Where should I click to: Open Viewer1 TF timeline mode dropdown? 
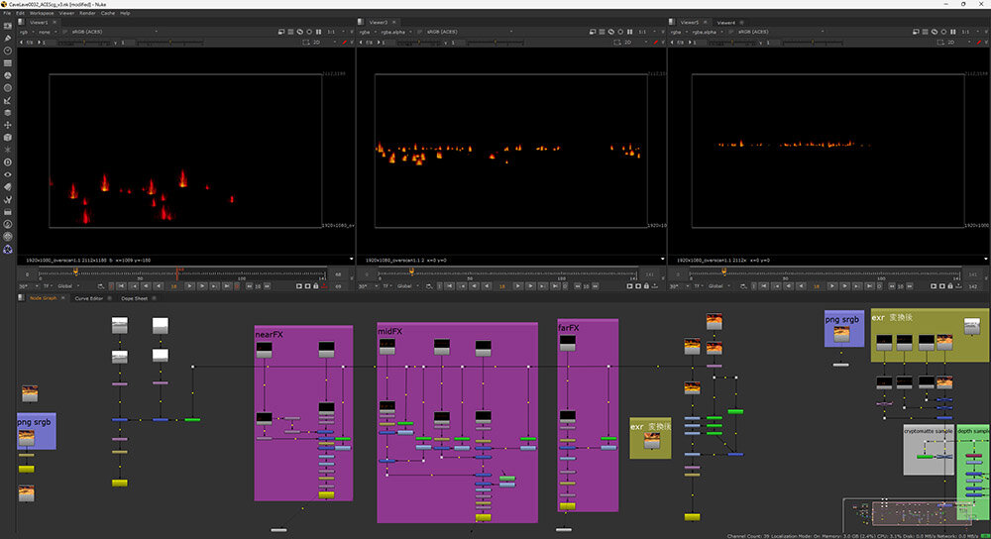pos(48,286)
